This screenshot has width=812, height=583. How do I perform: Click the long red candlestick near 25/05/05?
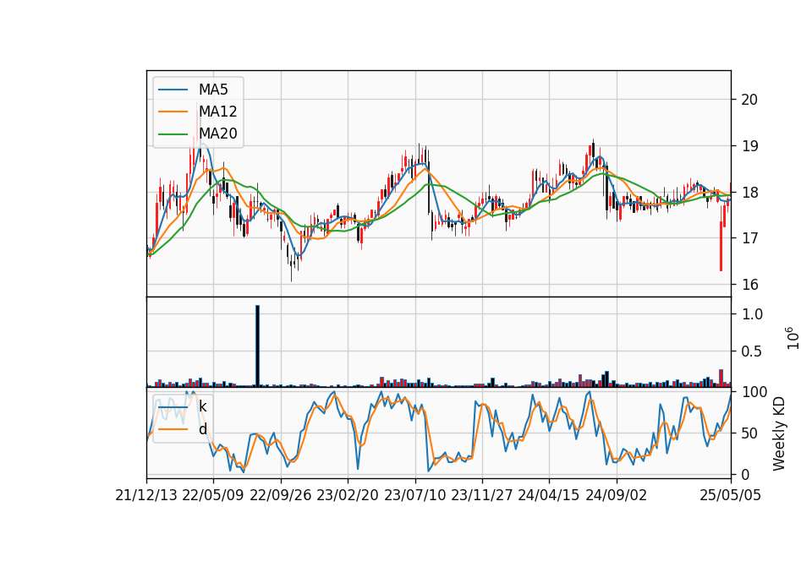point(721,246)
